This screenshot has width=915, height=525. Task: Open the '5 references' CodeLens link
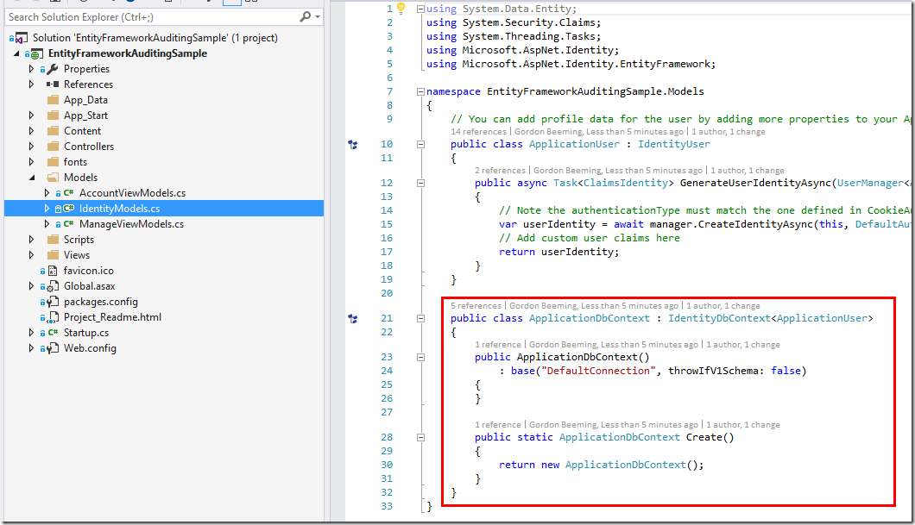tap(476, 306)
